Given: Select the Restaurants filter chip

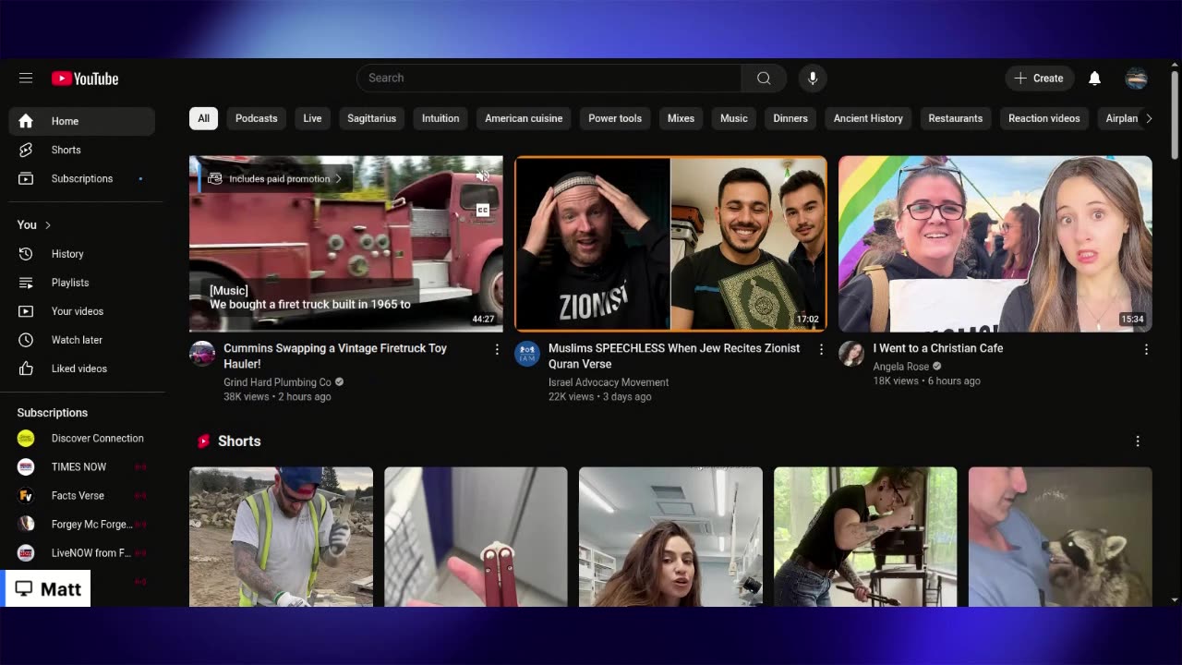Looking at the screenshot, I should coord(956,118).
